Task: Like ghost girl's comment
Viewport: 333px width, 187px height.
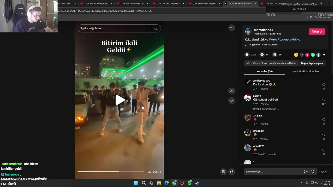Action: [x=324, y=135]
